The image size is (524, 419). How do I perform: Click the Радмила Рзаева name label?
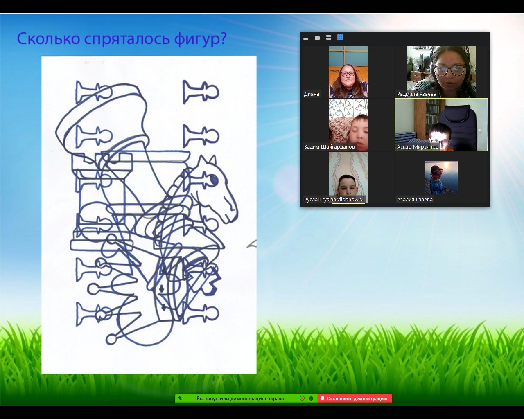pos(416,94)
